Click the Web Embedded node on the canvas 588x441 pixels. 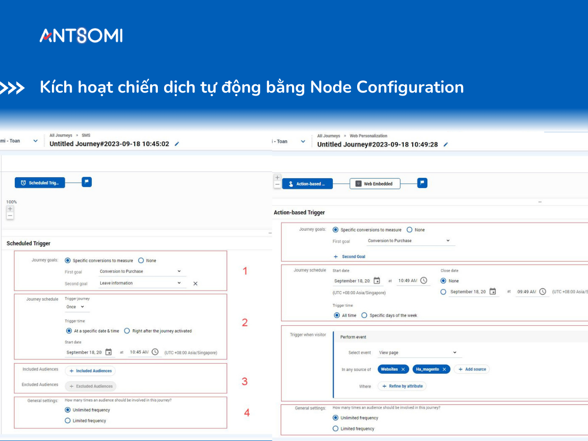[x=374, y=183]
